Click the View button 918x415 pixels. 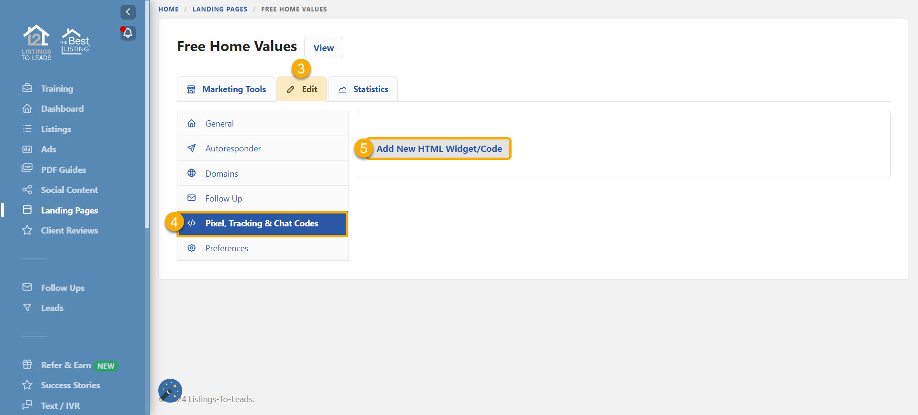(x=324, y=48)
